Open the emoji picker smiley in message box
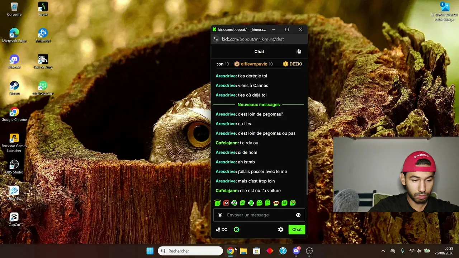459x258 pixels. [298, 215]
